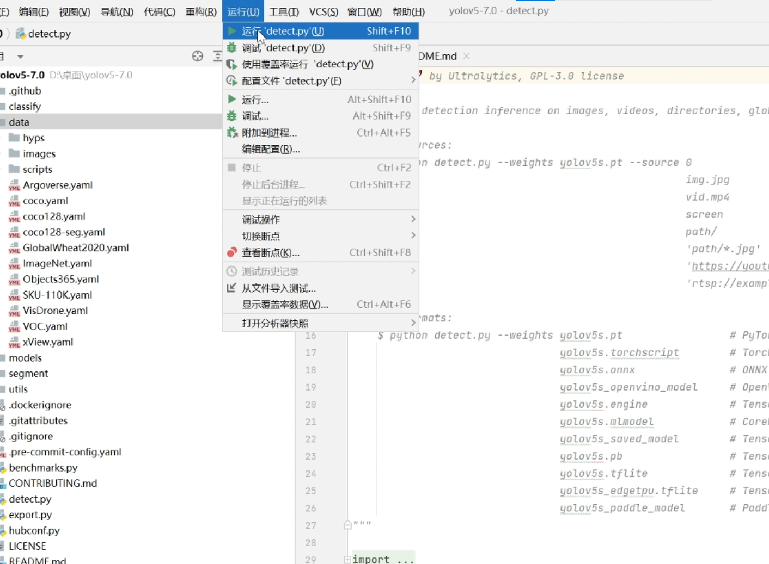The image size is (769, 564).
Task: Click the red breakpoints icon in menu
Action: coord(232,252)
